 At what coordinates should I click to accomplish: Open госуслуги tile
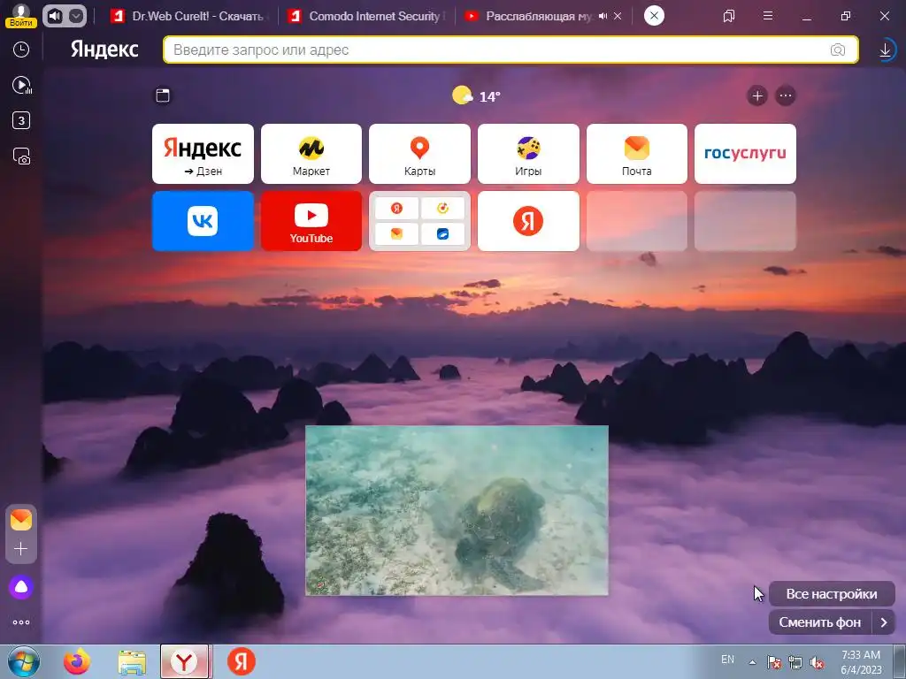click(745, 154)
